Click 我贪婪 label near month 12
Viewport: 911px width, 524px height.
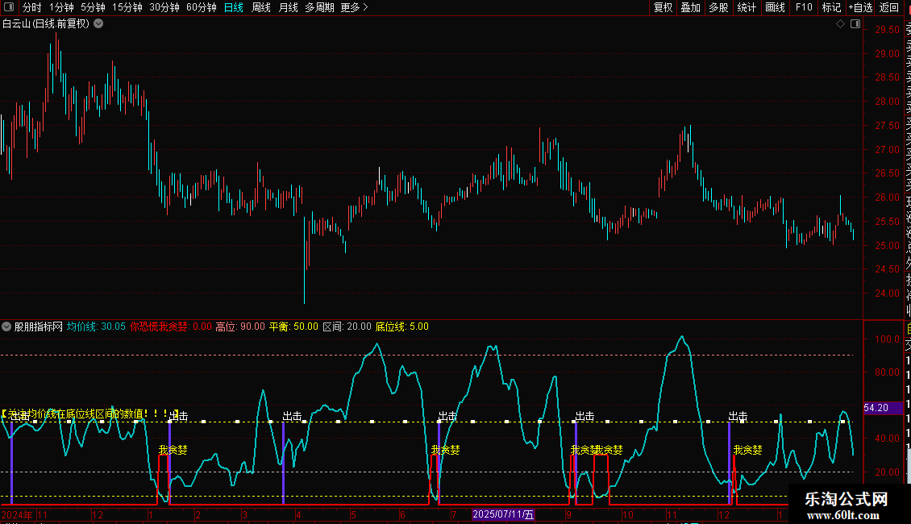point(747,450)
